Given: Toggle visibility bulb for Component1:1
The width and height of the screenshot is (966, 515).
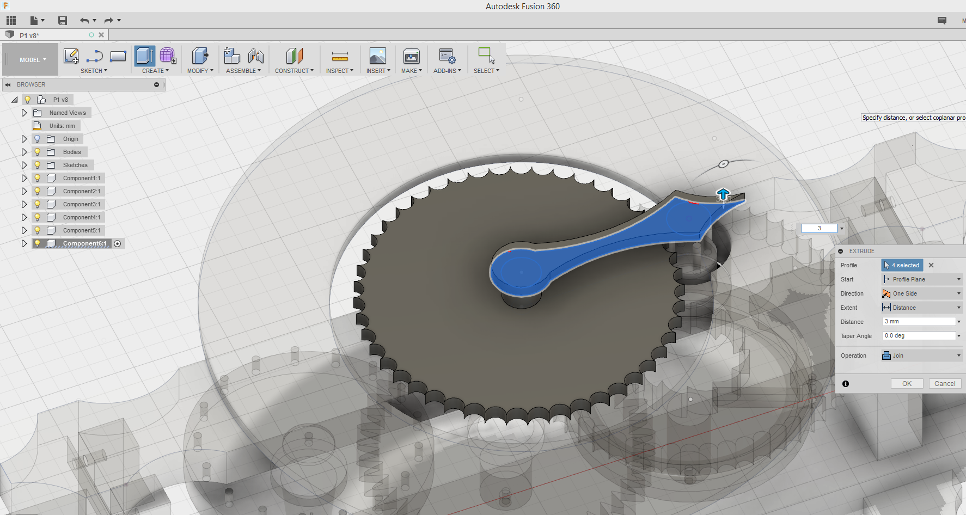Looking at the screenshot, I should pyautogui.click(x=37, y=178).
